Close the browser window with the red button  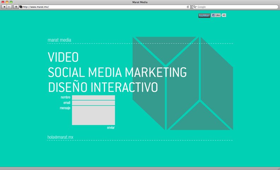[3, 2]
